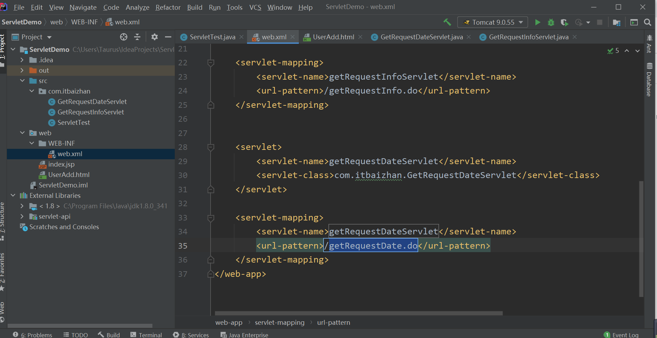
Task: Close the UserAdd.html tab
Action: coord(360,37)
